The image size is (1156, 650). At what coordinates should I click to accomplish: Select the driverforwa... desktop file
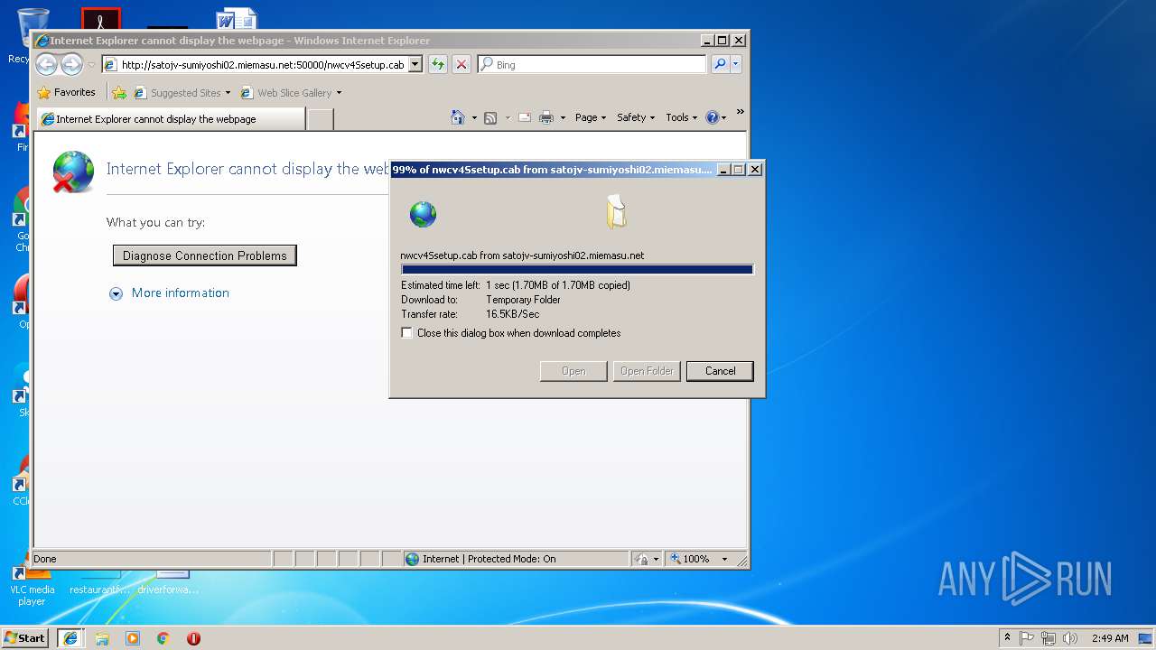pyautogui.click(x=168, y=582)
